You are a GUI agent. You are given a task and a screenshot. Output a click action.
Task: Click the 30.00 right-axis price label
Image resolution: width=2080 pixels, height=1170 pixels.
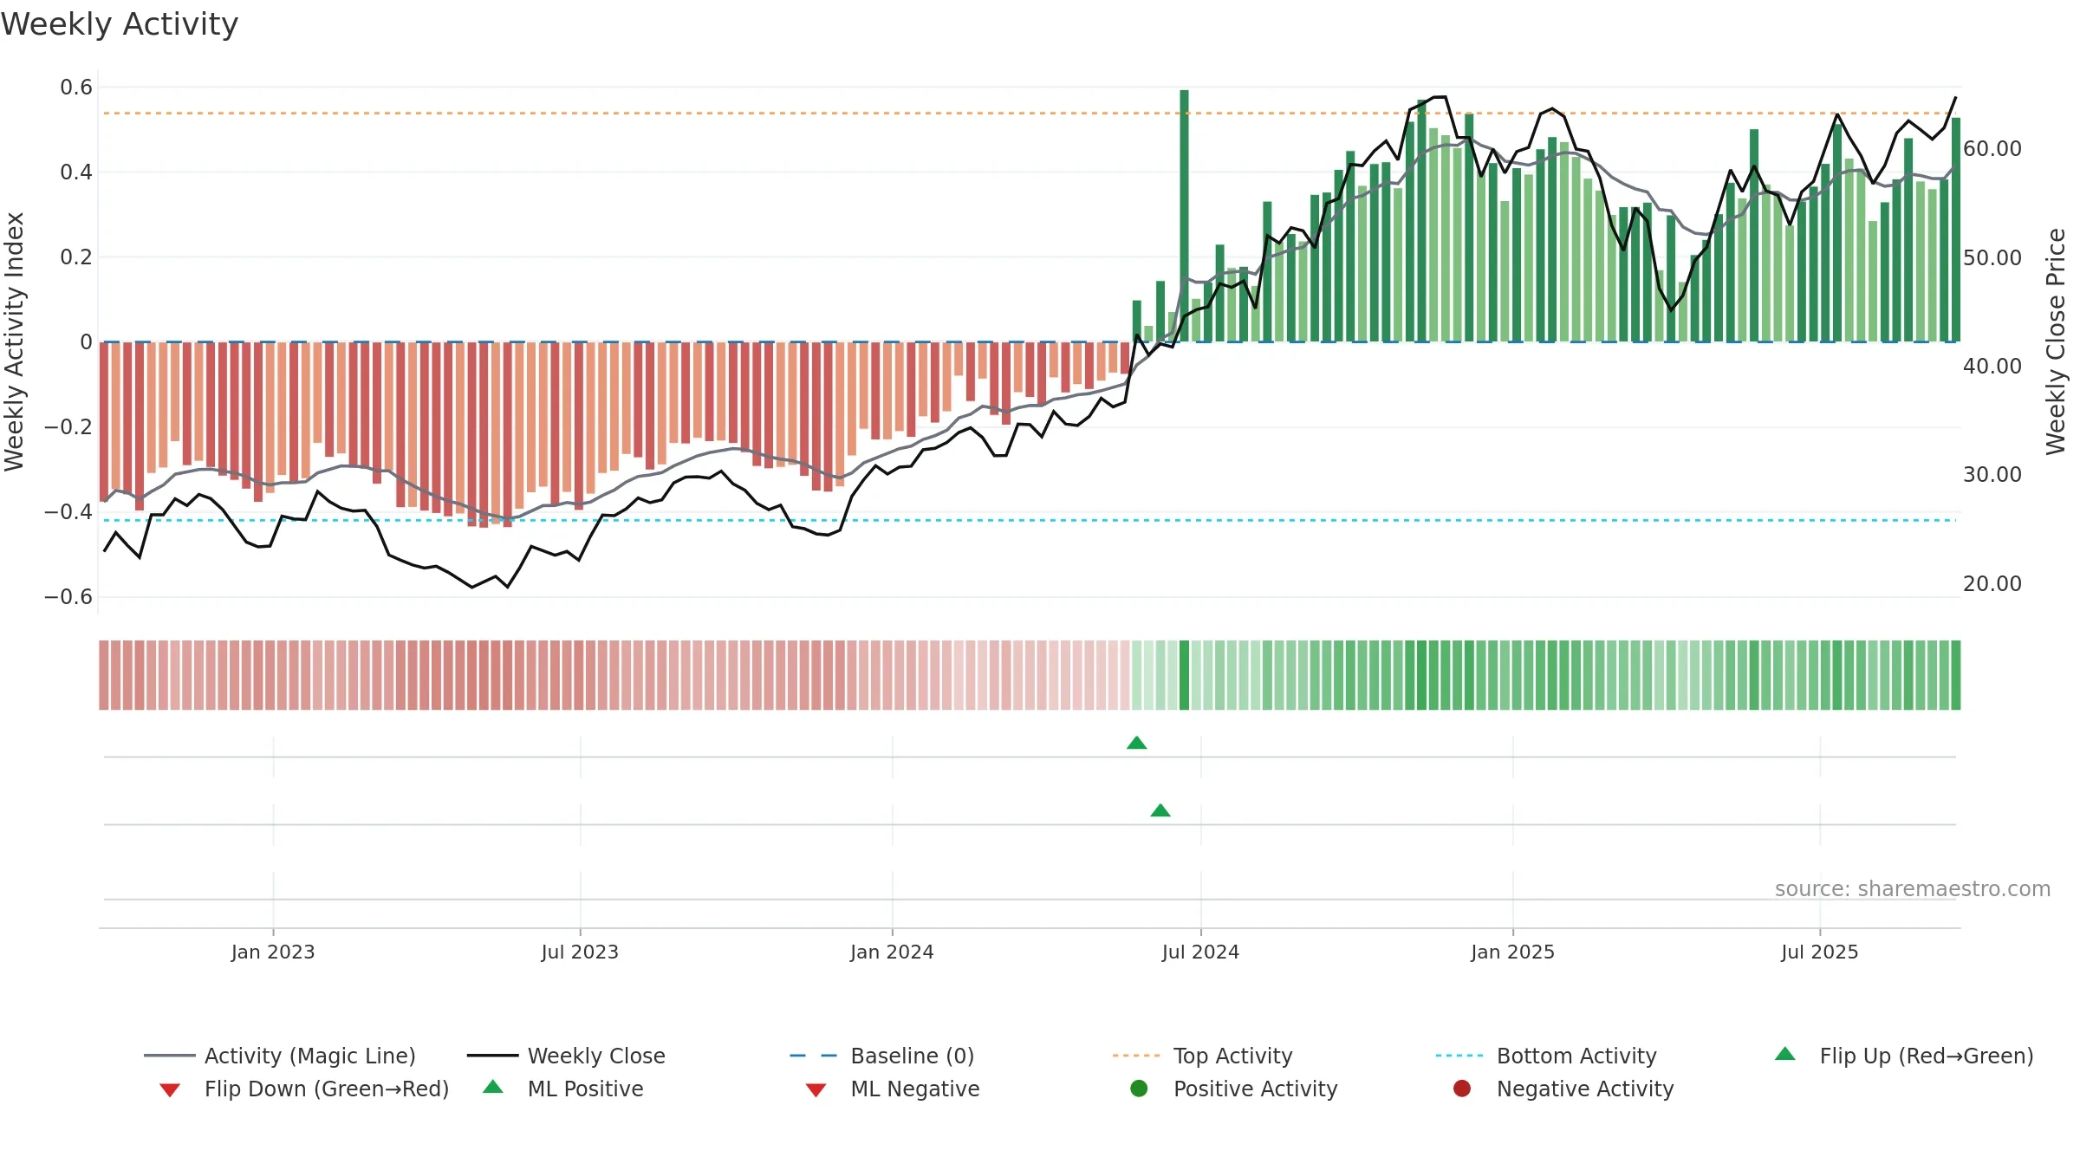1992,474
